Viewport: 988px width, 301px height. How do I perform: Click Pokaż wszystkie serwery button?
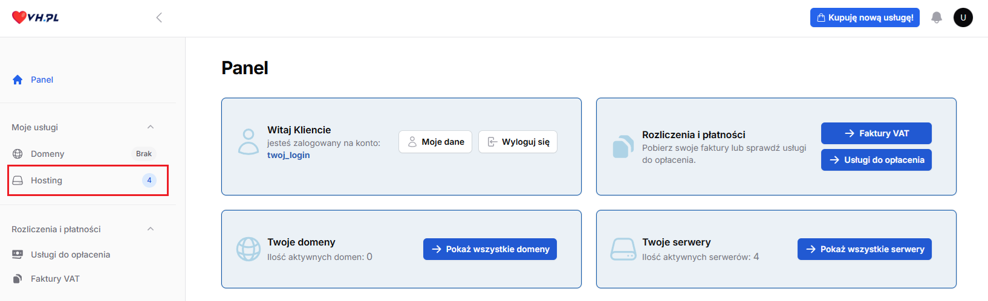(864, 249)
